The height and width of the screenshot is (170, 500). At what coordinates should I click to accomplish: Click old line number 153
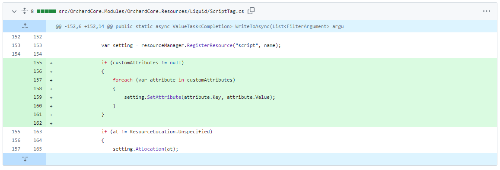click(x=16, y=46)
